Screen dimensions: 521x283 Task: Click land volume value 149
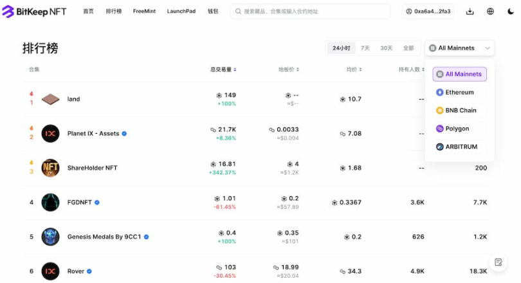pos(230,95)
